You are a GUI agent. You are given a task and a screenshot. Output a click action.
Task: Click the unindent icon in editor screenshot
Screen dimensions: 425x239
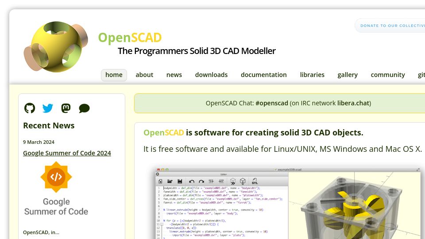coord(211,181)
